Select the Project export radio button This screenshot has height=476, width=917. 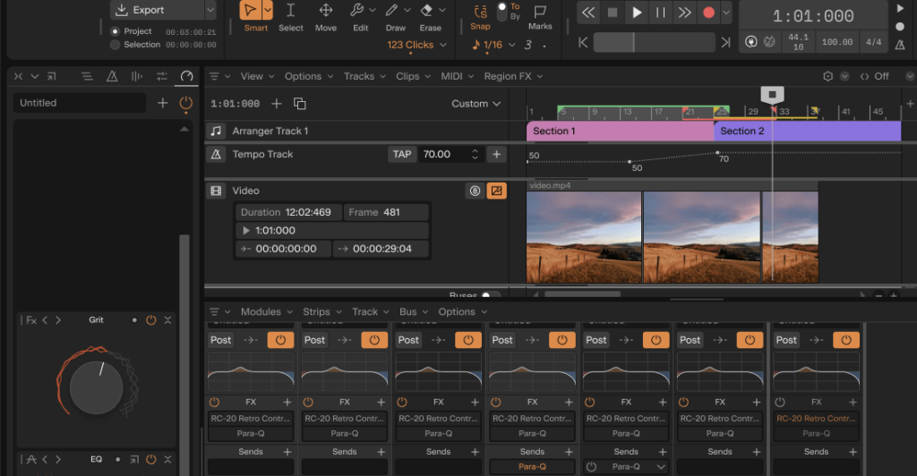(116, 31)
